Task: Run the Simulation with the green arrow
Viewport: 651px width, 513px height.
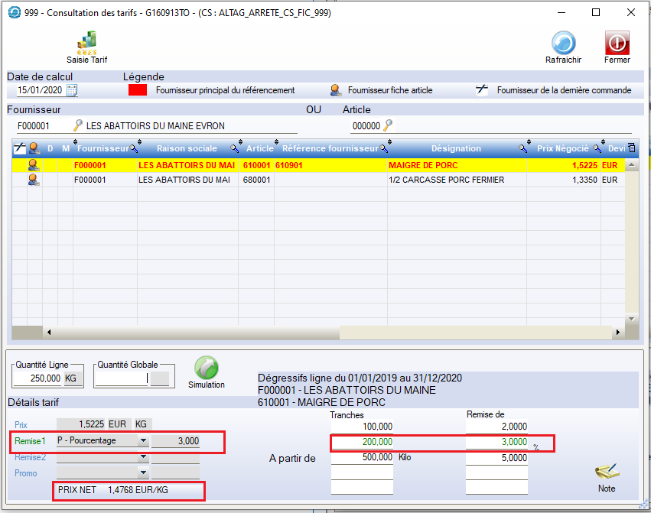Action: [206, 369]
